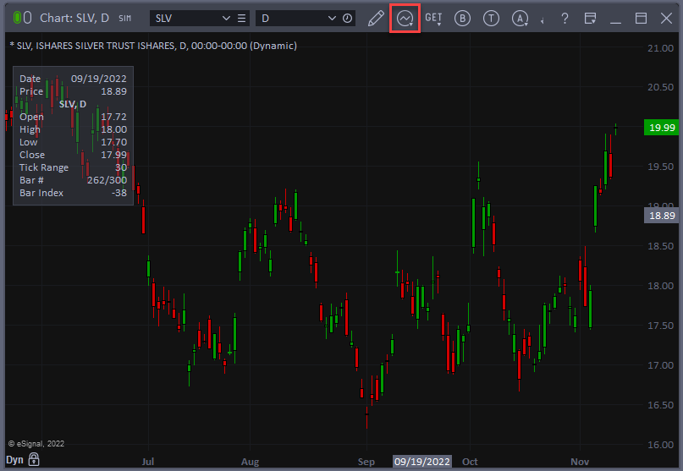The height and width of the screenshot is (471, 683).
Task: Click the Low 17.70 row in data box
Action: (73, 142)
